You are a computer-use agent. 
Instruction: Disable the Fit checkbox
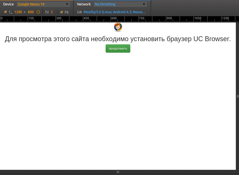point(61,12)
